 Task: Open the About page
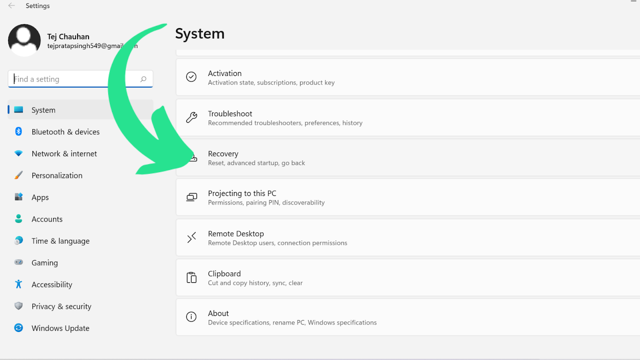click(x=408, y=317)
